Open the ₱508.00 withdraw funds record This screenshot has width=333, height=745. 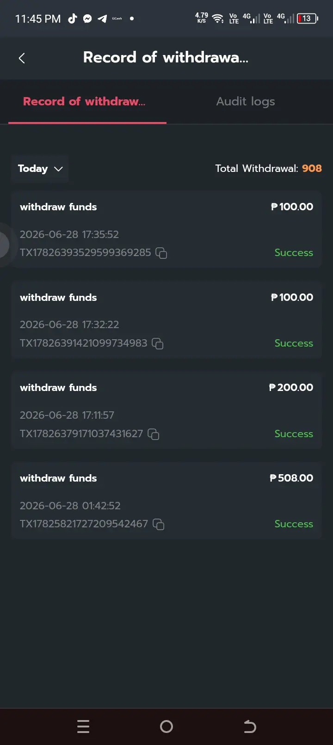pos(166,501)
